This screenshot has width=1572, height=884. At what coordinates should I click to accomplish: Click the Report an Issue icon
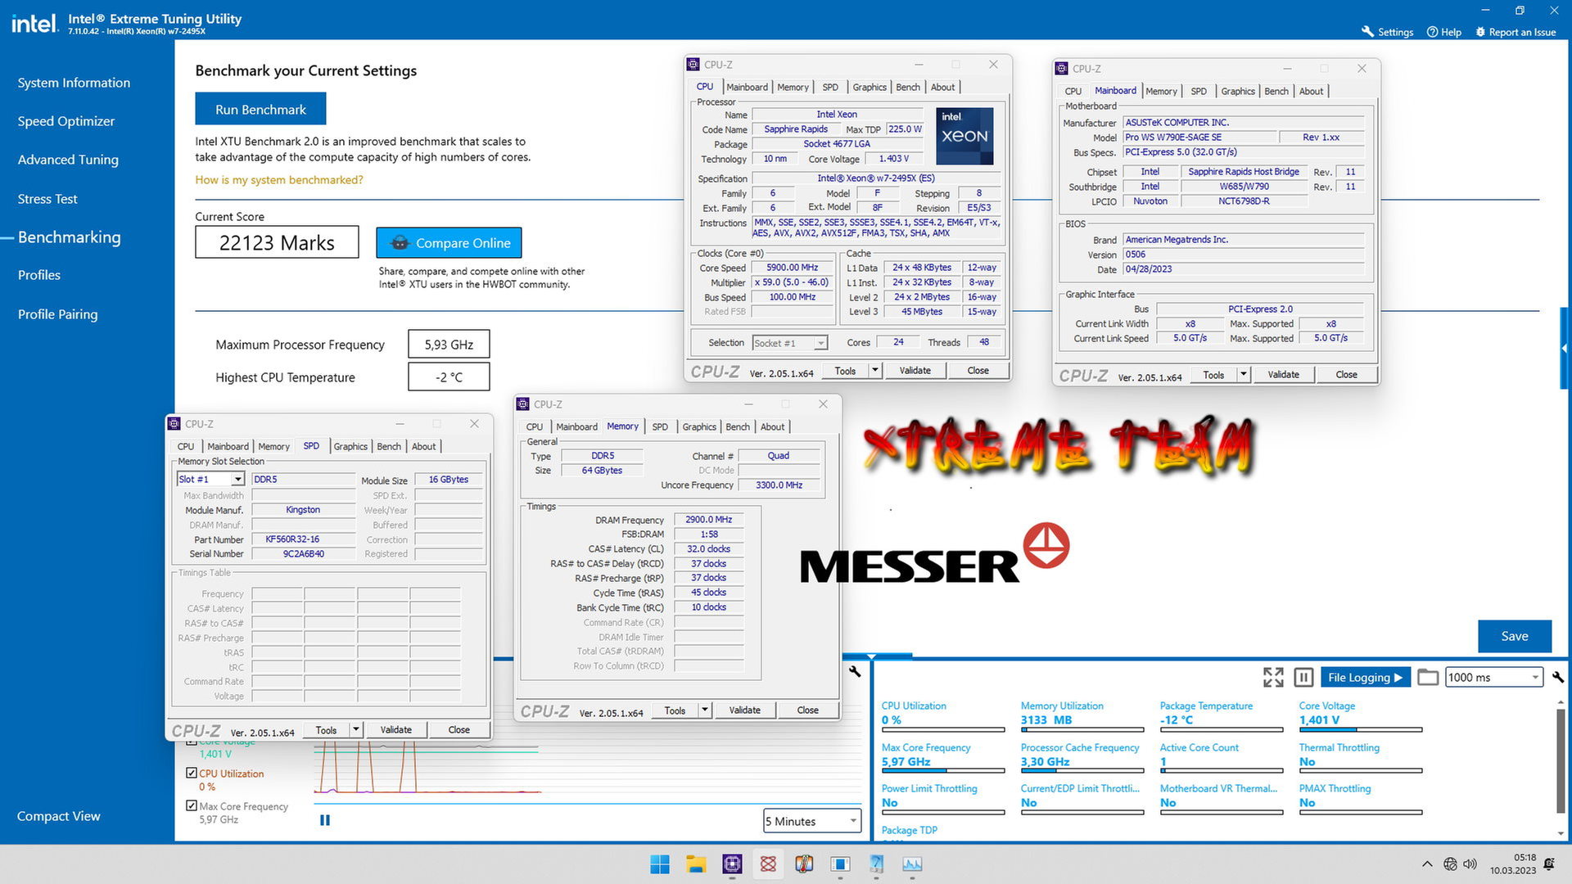pos(1480,32)
